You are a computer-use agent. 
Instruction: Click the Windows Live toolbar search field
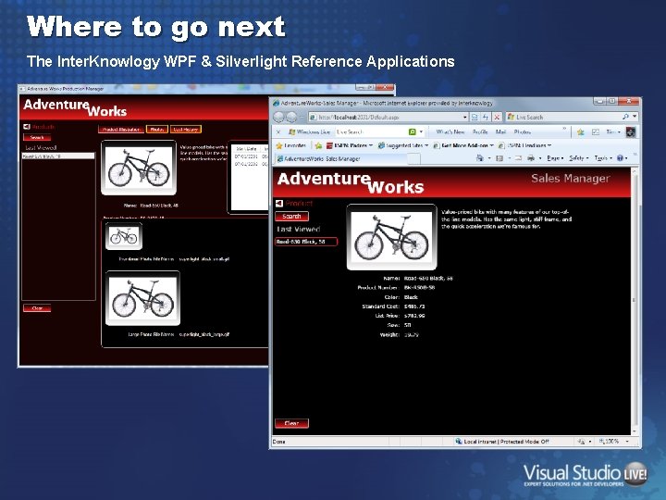pyautogui.click(x=371, y=132)
